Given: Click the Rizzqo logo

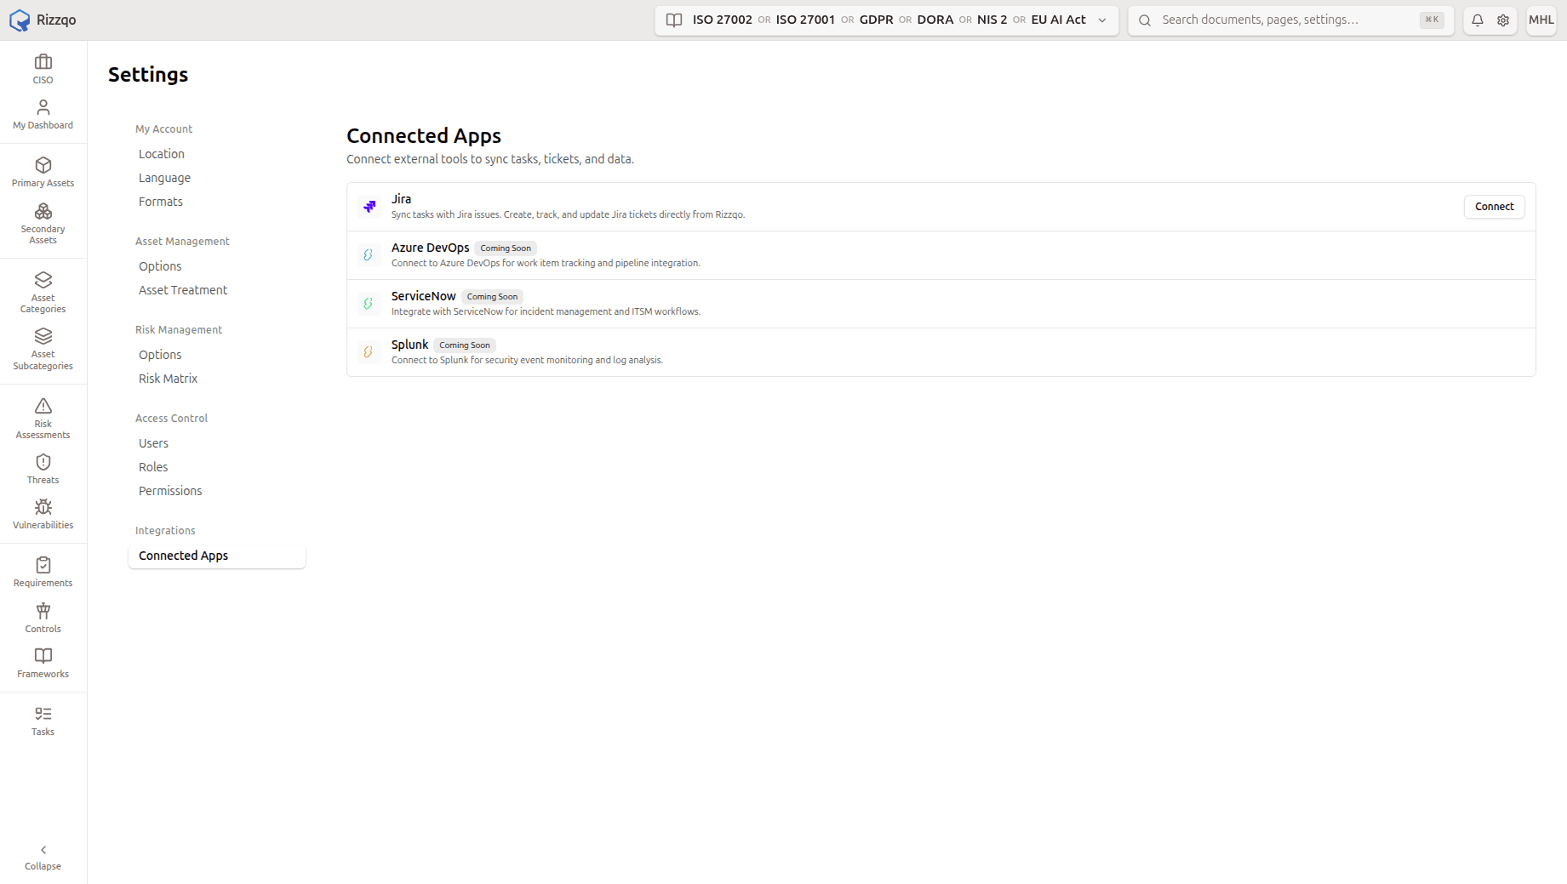Looking at the screenshot, I should (43, 20).
